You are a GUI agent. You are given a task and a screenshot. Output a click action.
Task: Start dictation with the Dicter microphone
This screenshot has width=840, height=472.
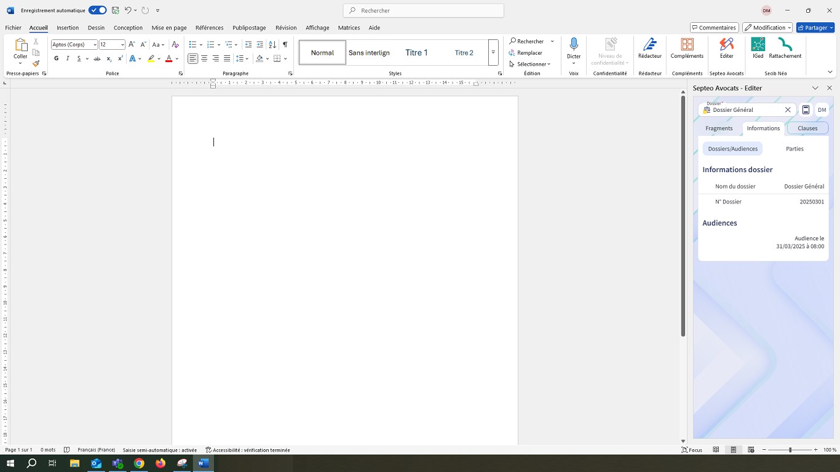click(574, 49)
